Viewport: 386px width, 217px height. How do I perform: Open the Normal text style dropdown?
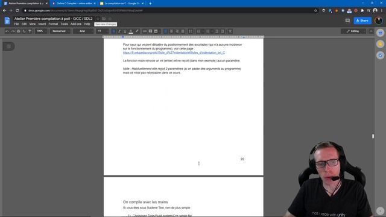[x=60, y=31]
